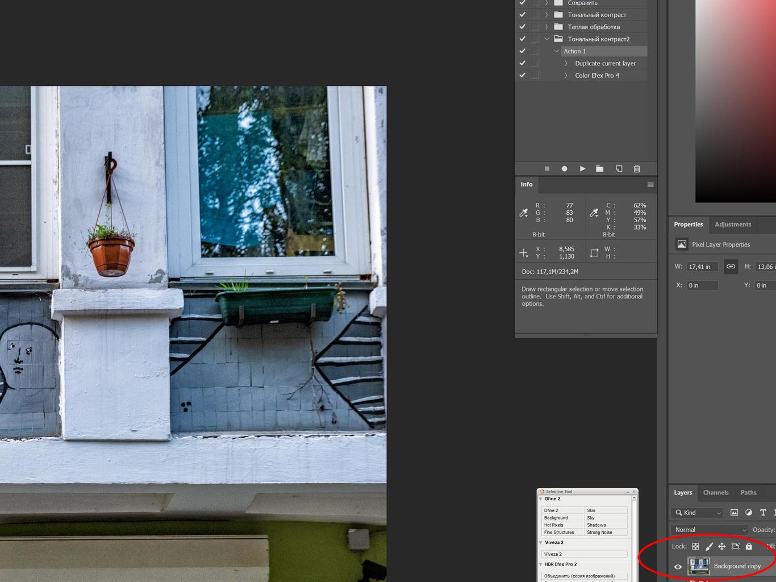Lock transparent pixels of the layer
Viewport: 776px width, 582px height.
(x=695, y=546)
